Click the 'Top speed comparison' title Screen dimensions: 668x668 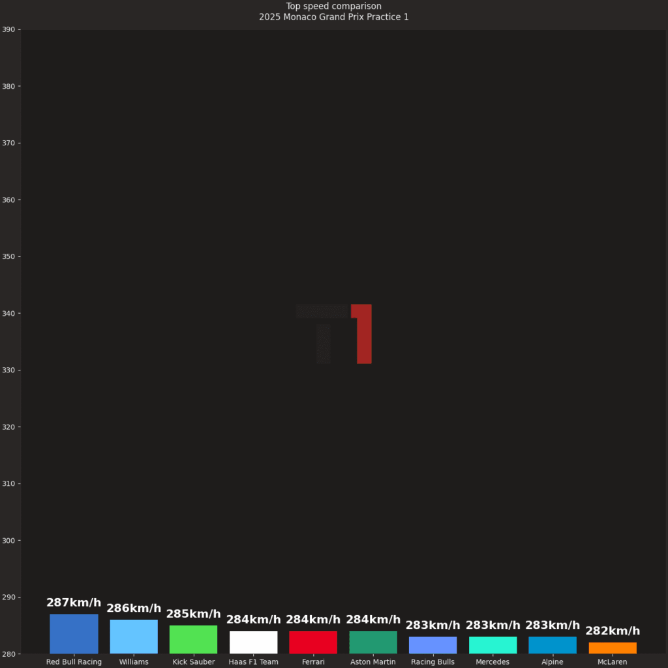click(333, 7)
